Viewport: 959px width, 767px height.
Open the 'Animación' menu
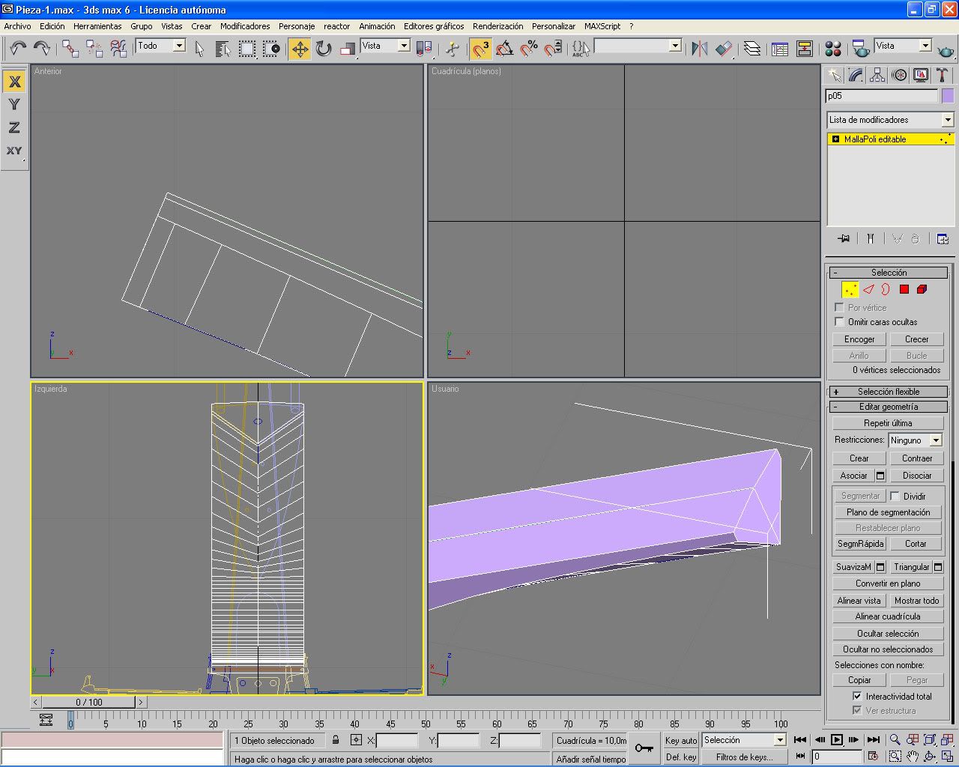click(x=377, y=26)
